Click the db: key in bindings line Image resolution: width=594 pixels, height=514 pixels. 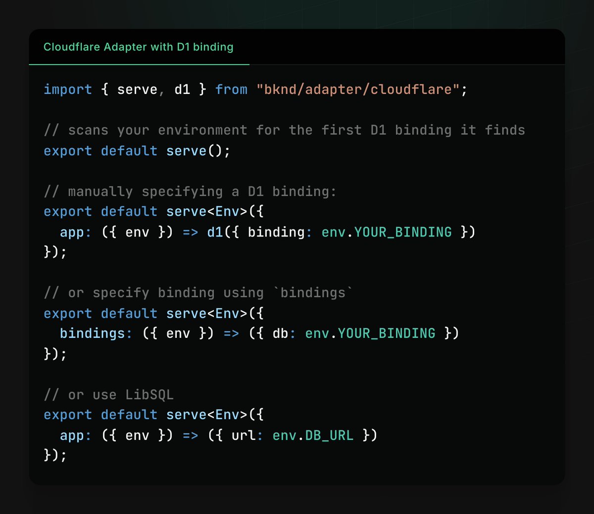tap(284, 333)
